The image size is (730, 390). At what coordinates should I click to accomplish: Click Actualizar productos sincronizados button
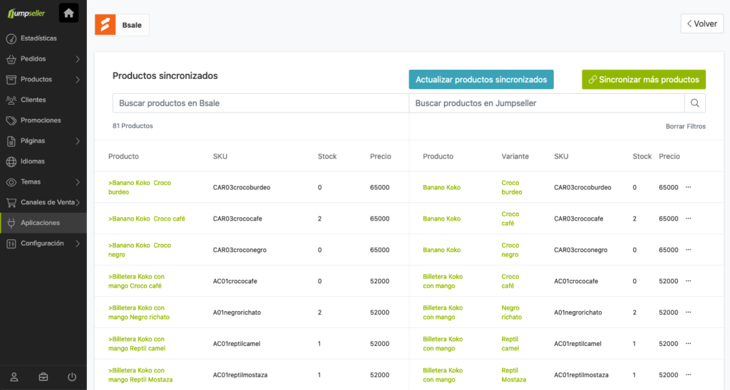tap(481, 80)
